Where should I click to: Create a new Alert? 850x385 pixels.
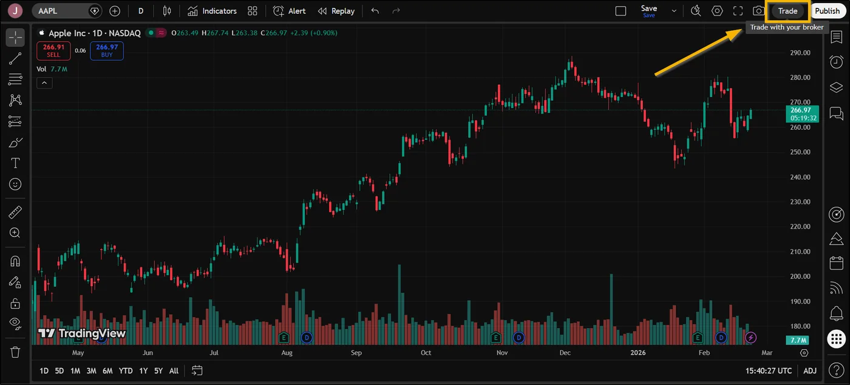pos(290,11)
